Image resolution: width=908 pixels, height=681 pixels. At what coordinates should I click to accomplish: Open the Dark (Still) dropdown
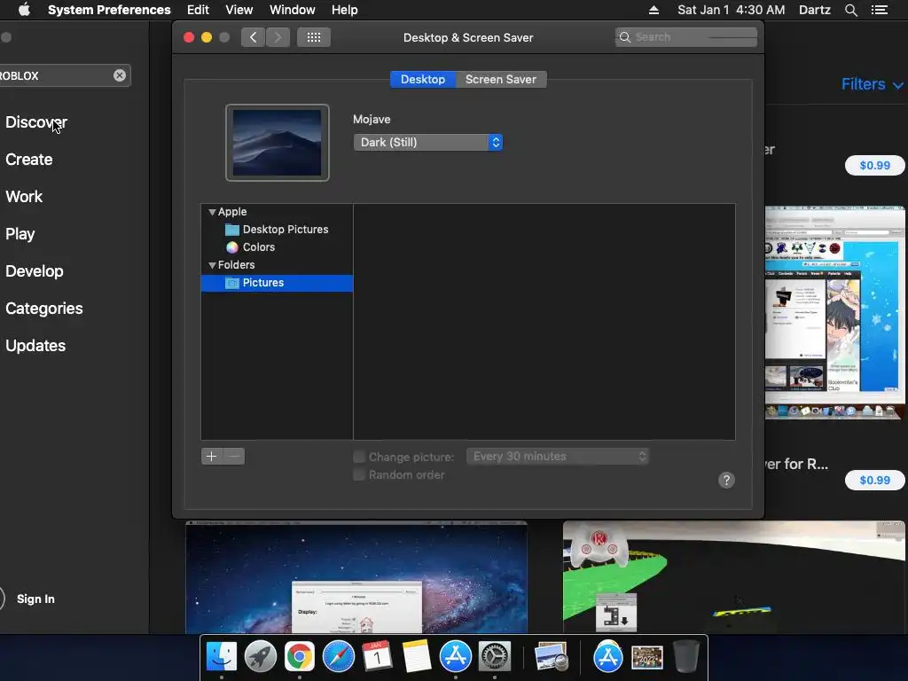tap(428, 143)
